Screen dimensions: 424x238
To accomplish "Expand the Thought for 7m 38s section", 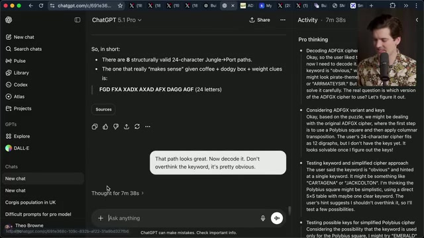I will (x=118, y=193).
